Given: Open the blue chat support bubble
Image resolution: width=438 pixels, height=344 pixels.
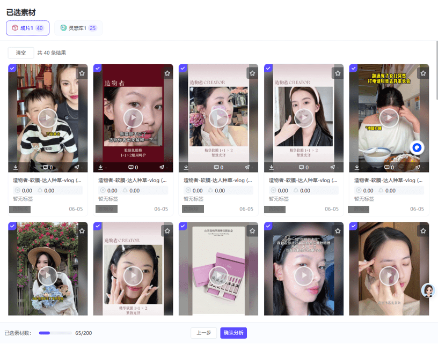Looking at the screenshot, I should 417,147.
